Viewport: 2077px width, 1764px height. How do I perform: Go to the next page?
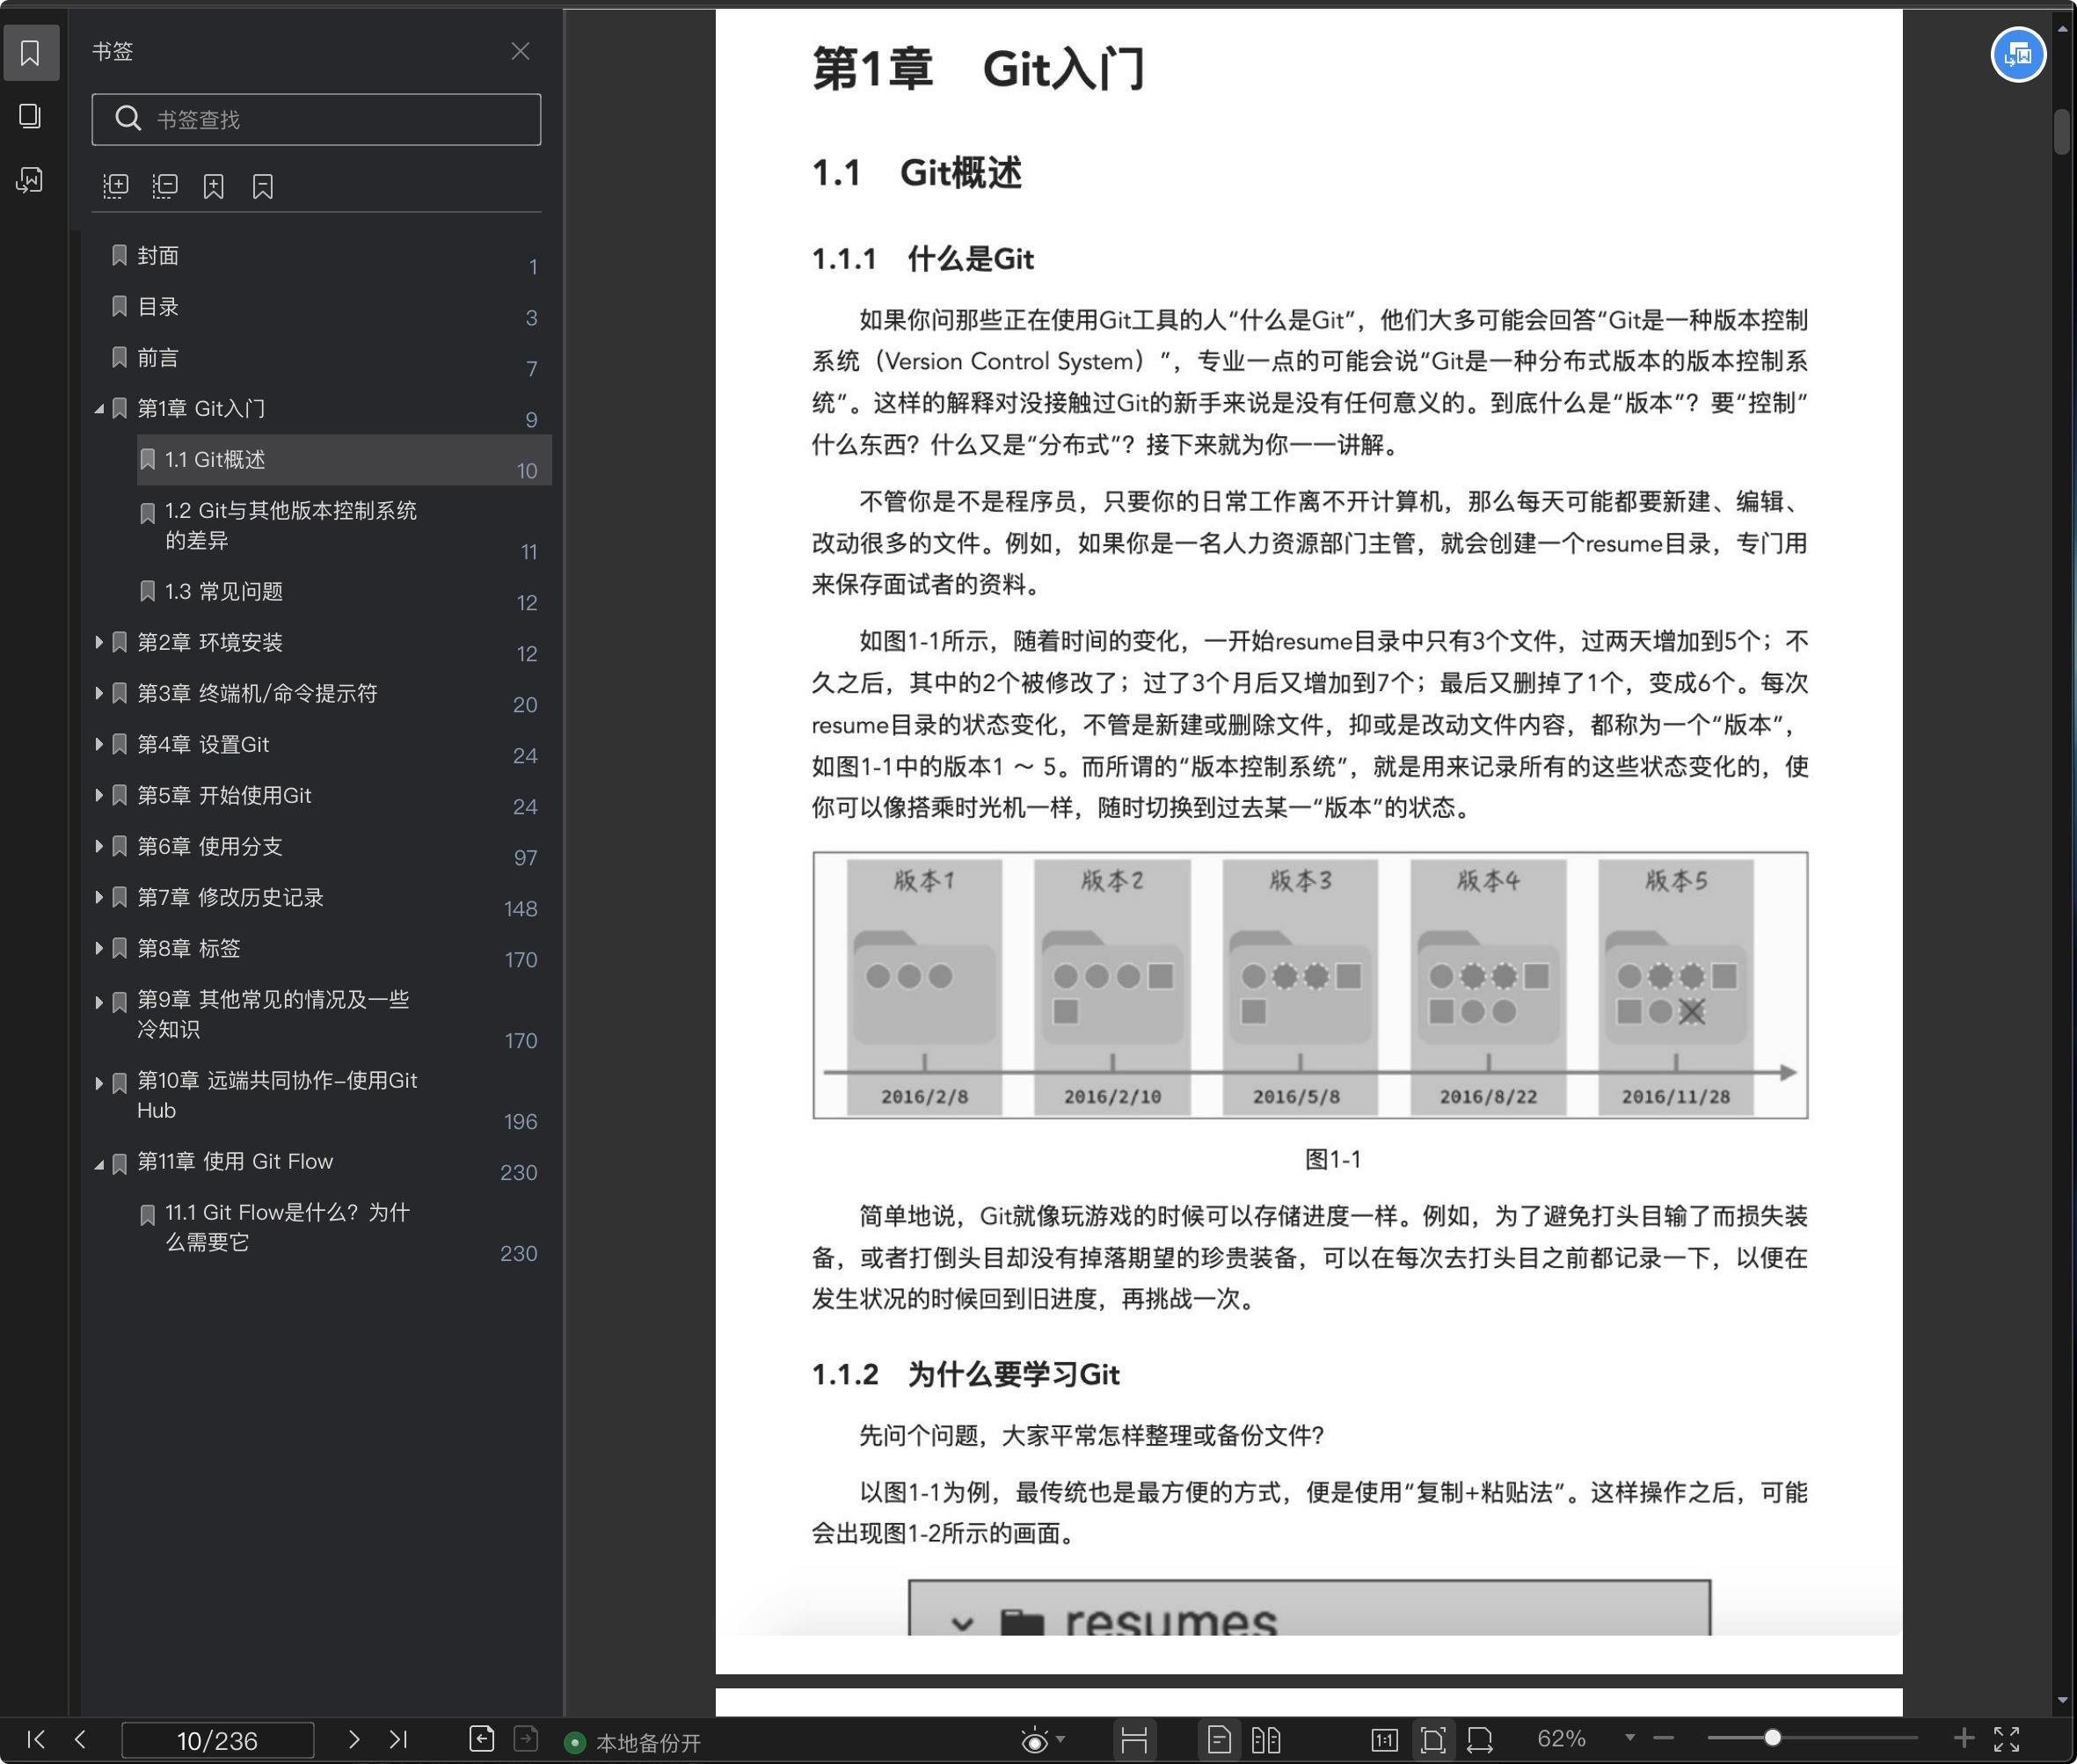click(353, 1740)
